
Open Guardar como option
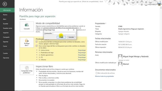pos(8,28)
